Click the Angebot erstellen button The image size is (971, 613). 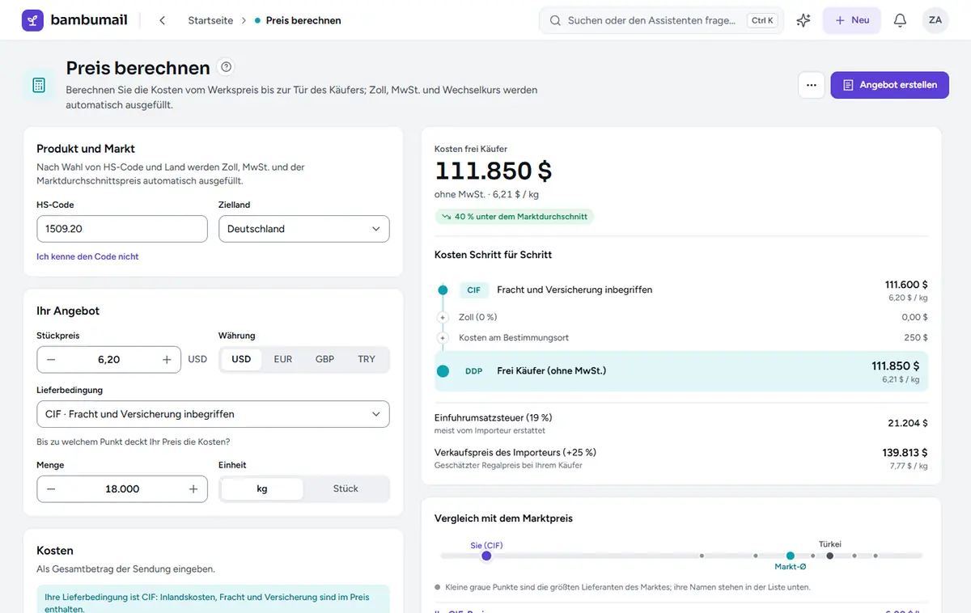pyautogui.click(x=890, y=85)
